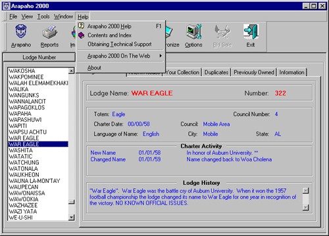Image resolution: width=329 pixels, height=236 pixels.
Task: Select WAPAHA in lodge list
Action: pyautogui.click(x=38, y=113)
